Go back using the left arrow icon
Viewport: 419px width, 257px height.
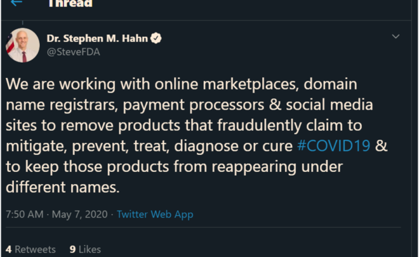click(17, 3)
